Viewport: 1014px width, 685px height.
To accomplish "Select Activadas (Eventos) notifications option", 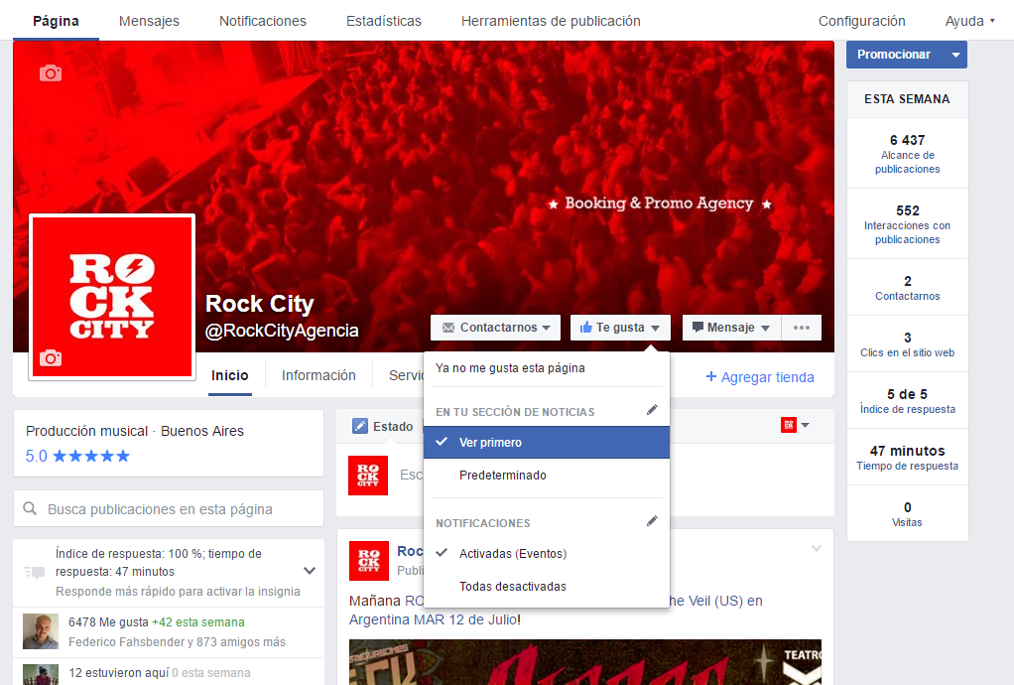I will [547, 554].
